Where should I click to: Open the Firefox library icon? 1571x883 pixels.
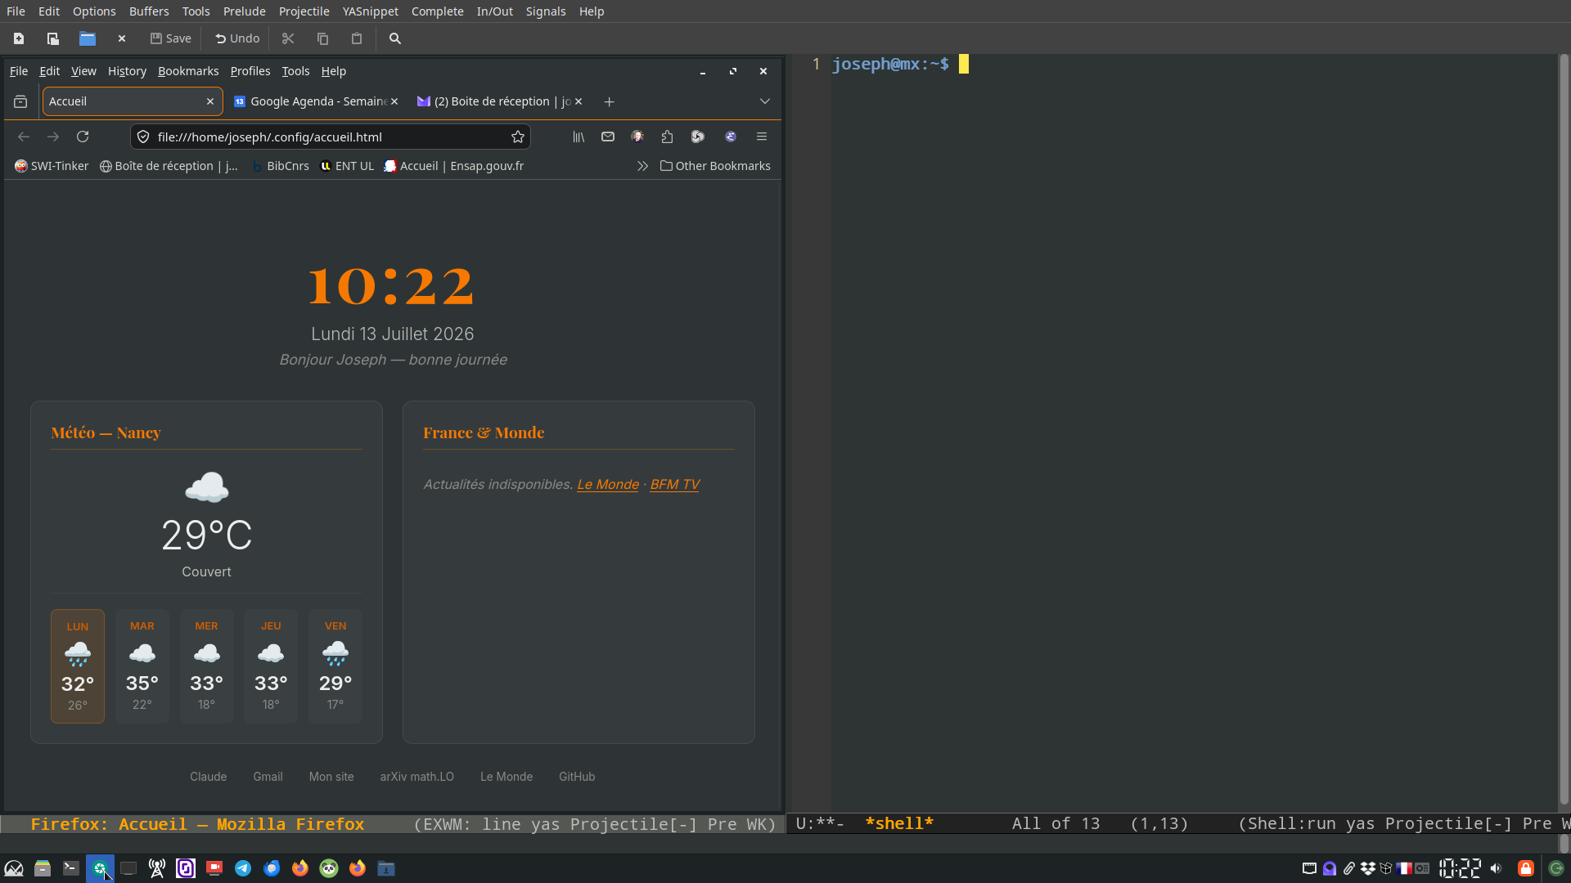(x=578, y=137)
